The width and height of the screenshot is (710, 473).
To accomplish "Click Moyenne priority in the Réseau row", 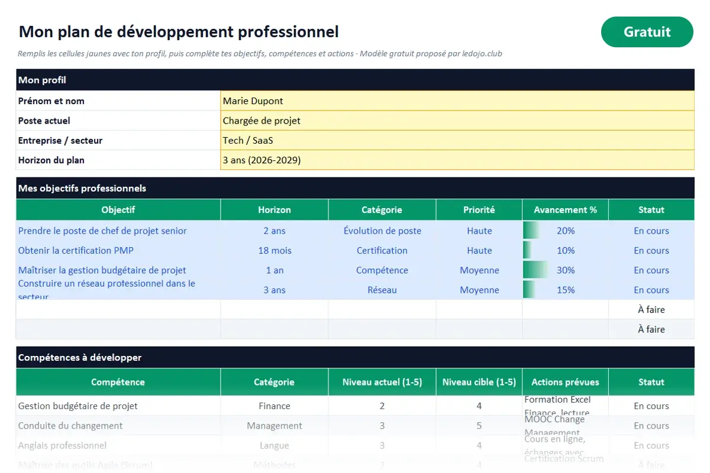I will coord(479,290).
